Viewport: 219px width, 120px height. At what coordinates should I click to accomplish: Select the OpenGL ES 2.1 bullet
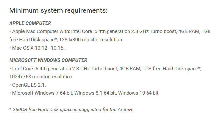pyautogui.click(x=28, y=85)
